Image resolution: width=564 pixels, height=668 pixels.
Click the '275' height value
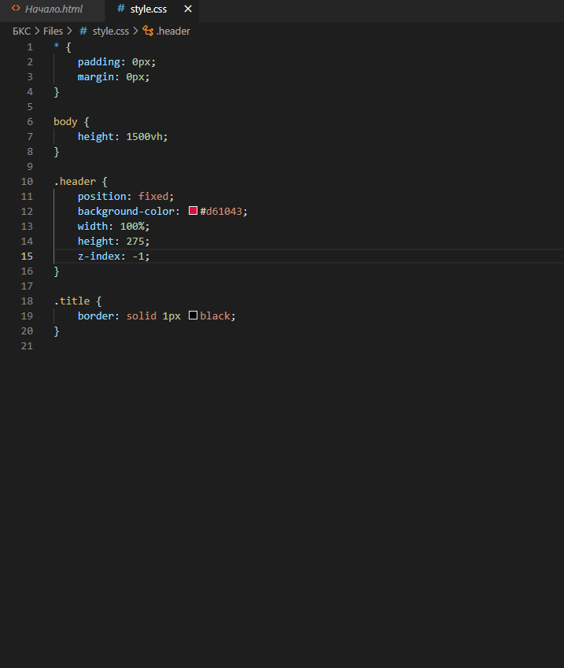tap(135, 241)
